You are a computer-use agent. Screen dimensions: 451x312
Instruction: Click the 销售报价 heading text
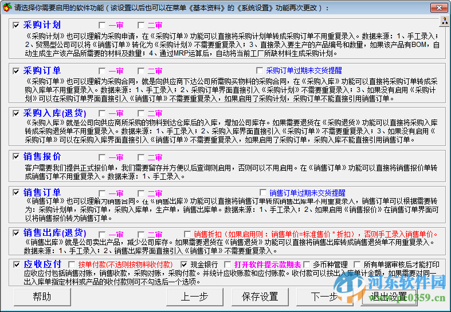tap(42, 156)
